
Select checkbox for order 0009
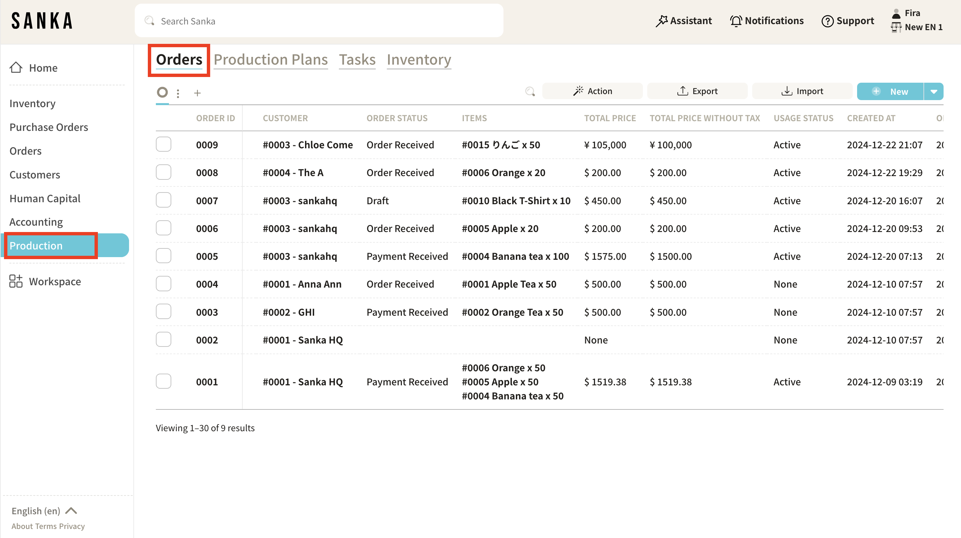click(x=163, y=144)
